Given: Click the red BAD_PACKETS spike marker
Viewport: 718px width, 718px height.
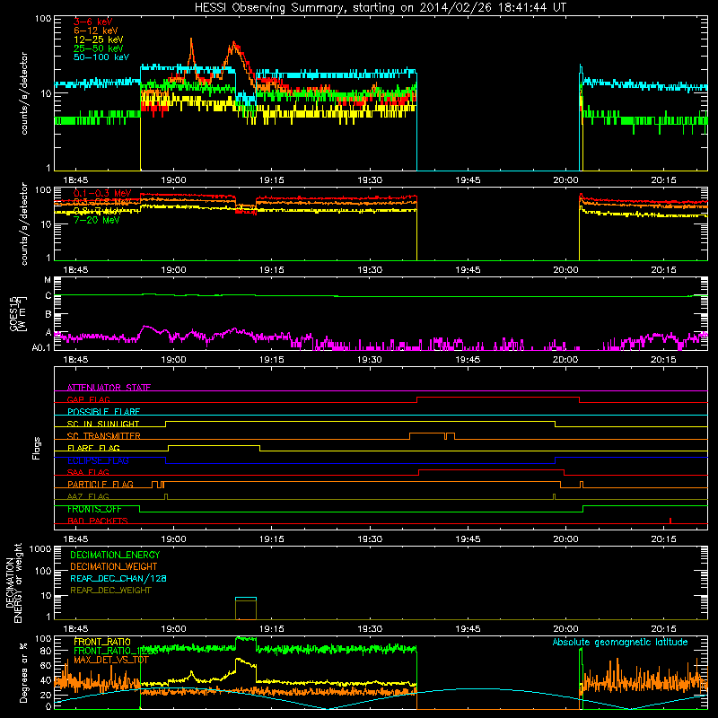Looking at the screenshot, I should [670, 521].
